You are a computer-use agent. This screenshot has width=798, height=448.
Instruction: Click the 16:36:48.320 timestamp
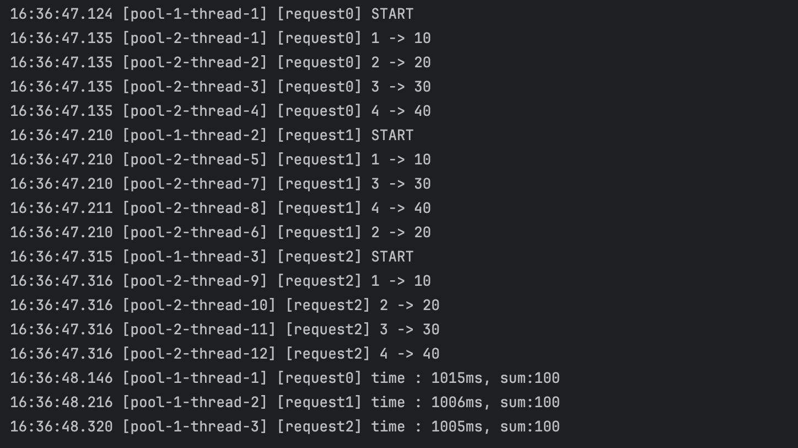[61, 426]
